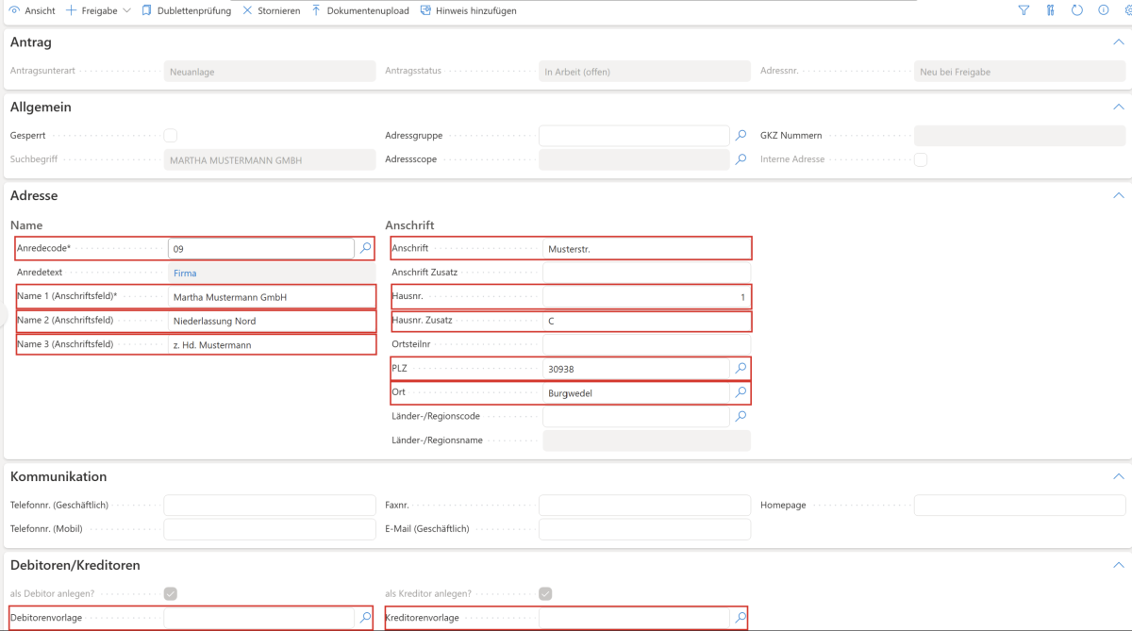Image resolution: width=1132 pixels, height=631 pixels.
Task: Toggle the Interne Adresse checkbox
Action: click(x=921, y=160)
